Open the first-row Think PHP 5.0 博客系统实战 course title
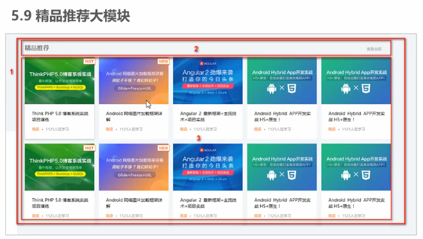The height and width of the screenshot is (239, 423). point(60,116)
